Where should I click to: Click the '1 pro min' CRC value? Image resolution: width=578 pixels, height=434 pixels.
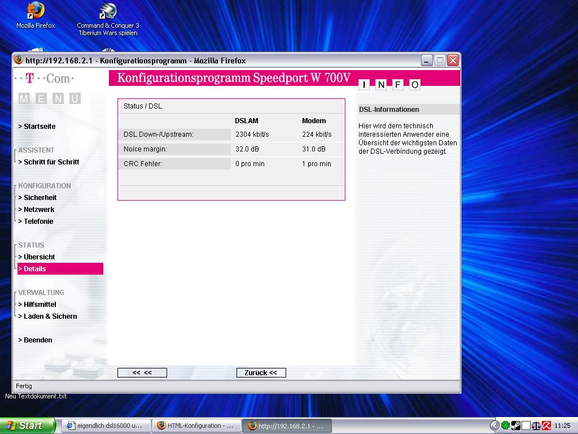click(x=316, y=164)
